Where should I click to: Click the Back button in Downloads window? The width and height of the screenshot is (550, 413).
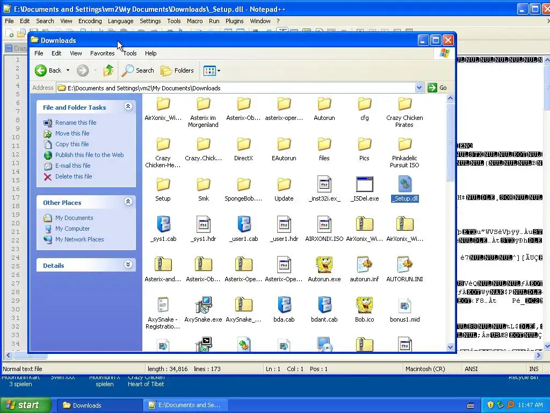click(x=48, y=70)
